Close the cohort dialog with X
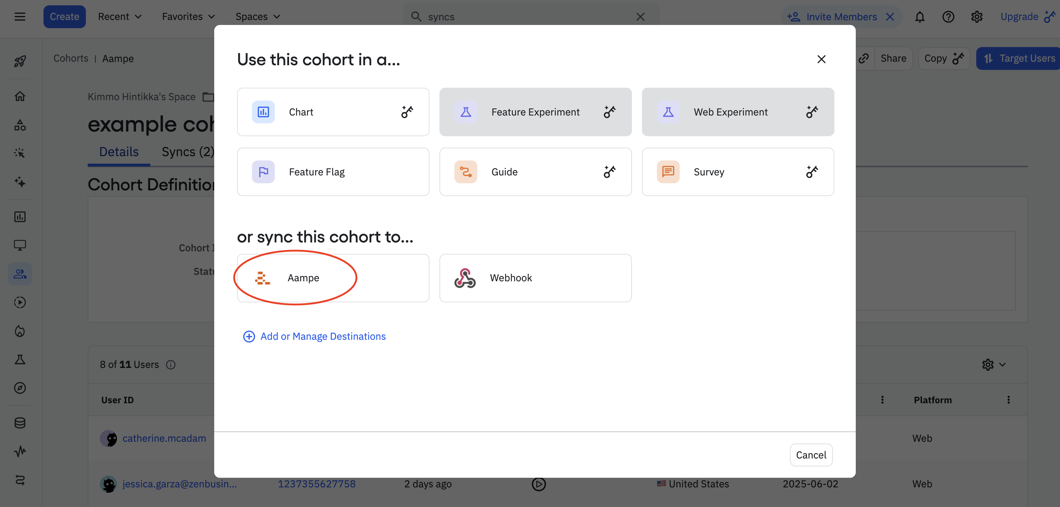Screen dimensions: 1060x507 pos(821,59)
